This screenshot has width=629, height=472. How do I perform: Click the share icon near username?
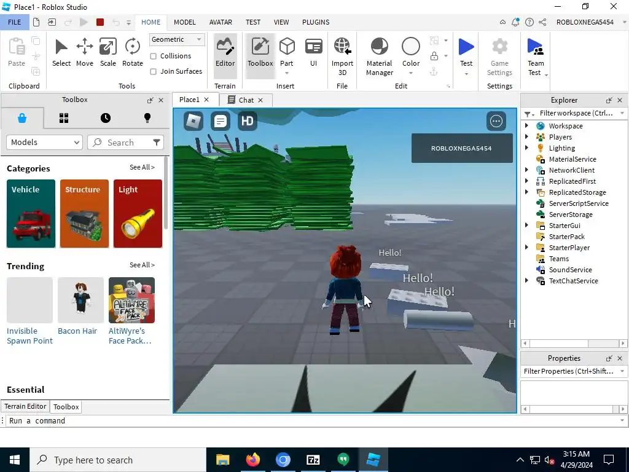point(542,22)
